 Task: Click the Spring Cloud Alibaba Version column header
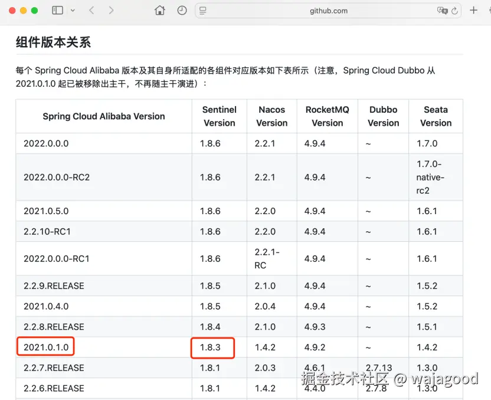tap(104, 116)
